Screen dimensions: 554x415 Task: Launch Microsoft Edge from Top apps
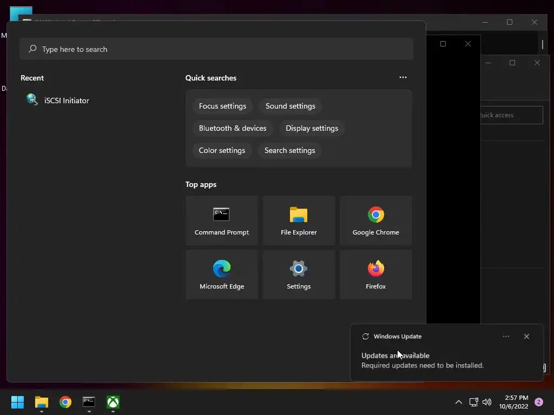(x=221, y=275)
